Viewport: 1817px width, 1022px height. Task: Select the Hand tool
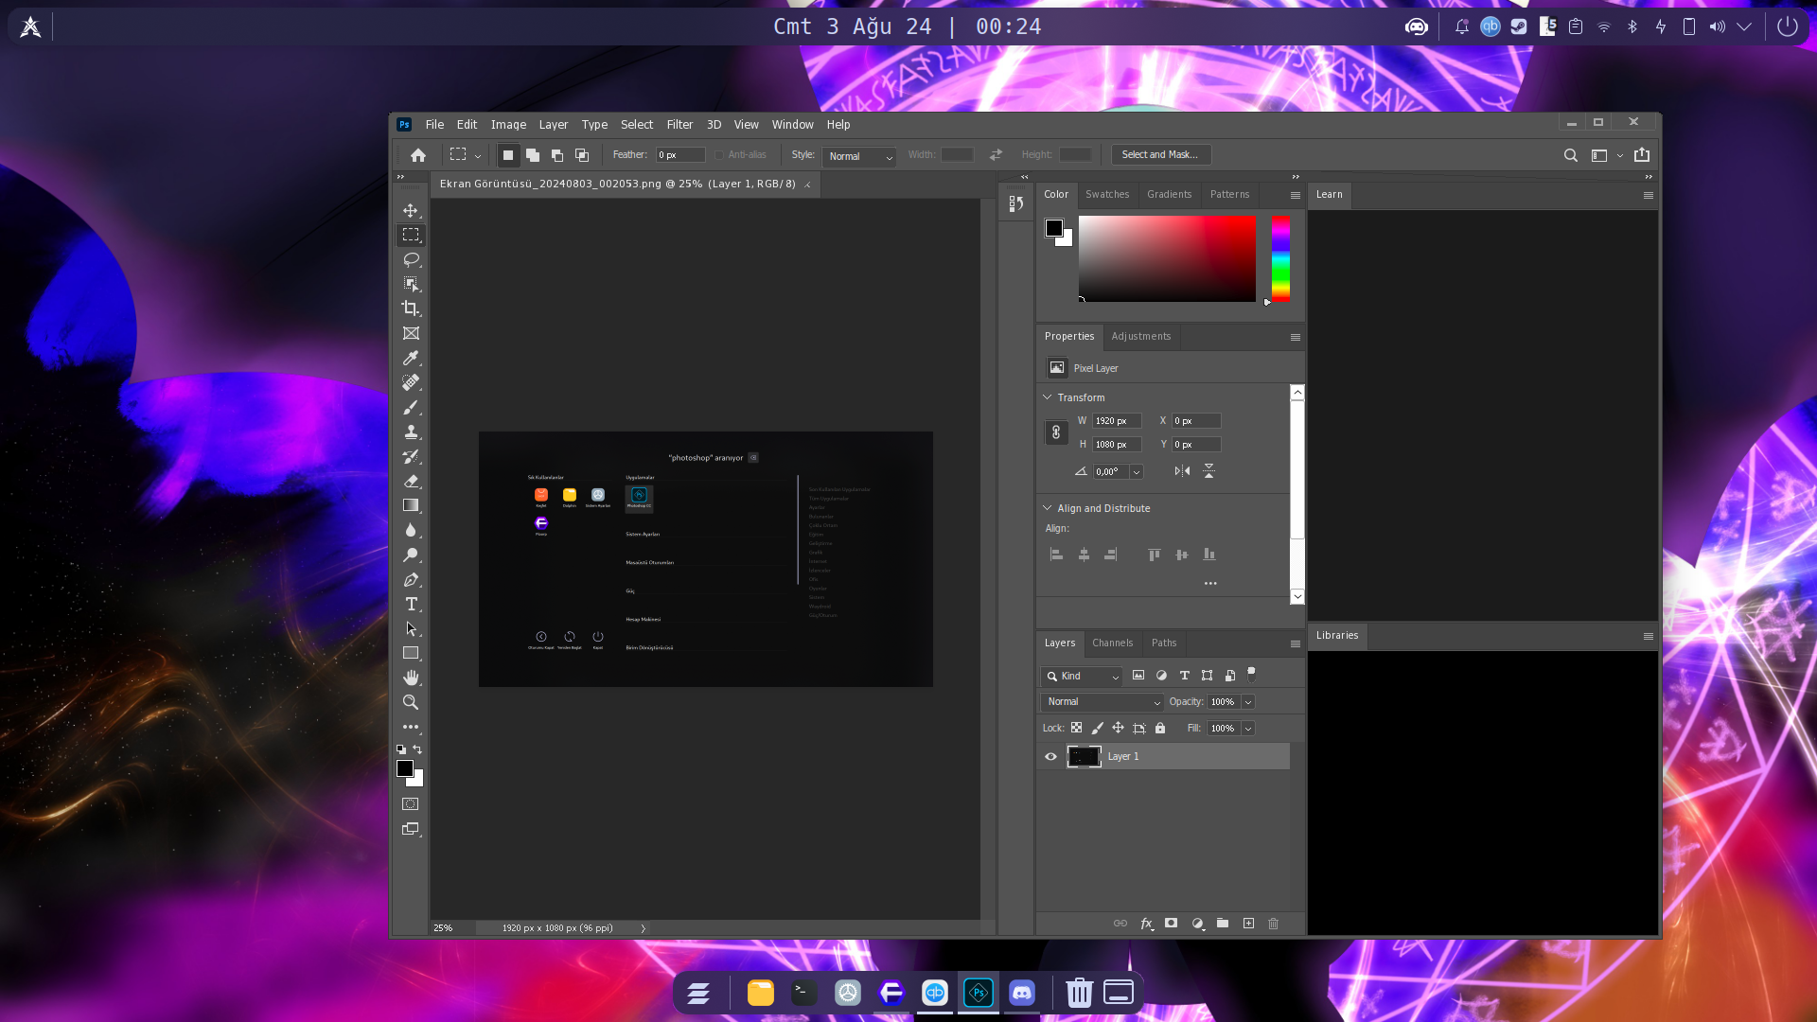(411, 678)
